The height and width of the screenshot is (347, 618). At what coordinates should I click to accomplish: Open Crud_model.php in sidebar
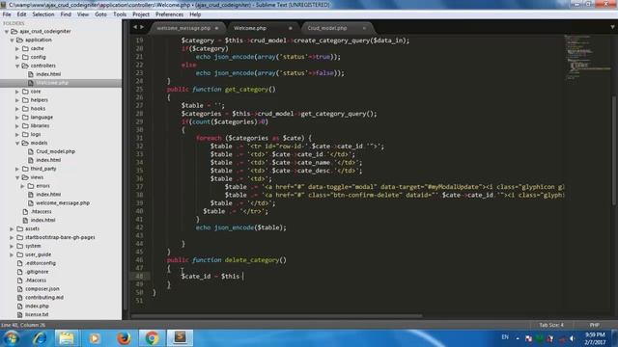pos(55,151)
